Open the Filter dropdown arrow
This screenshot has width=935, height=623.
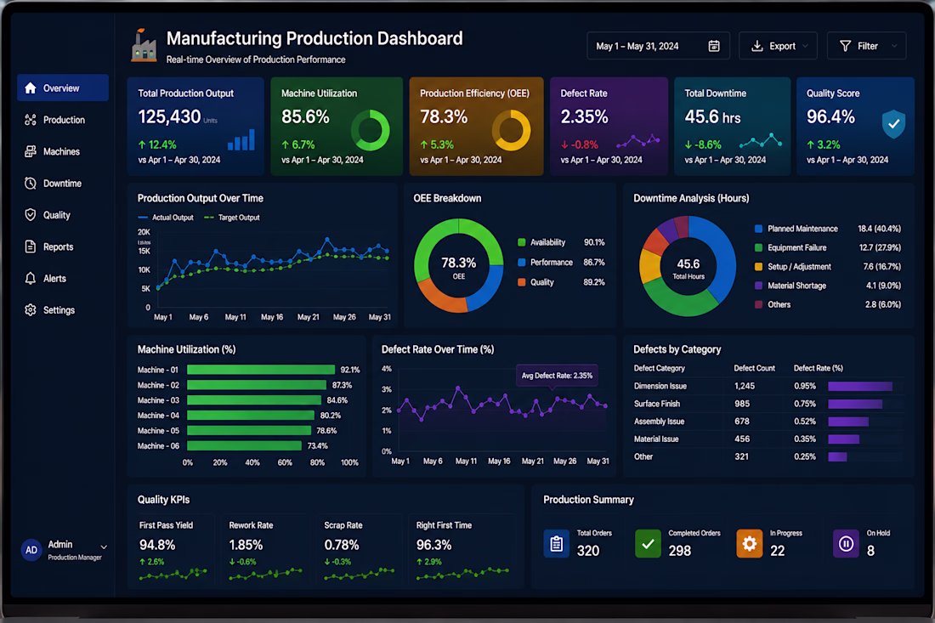(894, 46)
